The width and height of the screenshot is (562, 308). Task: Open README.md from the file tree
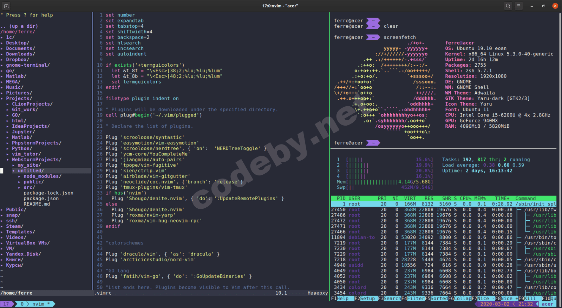[37, 204]
